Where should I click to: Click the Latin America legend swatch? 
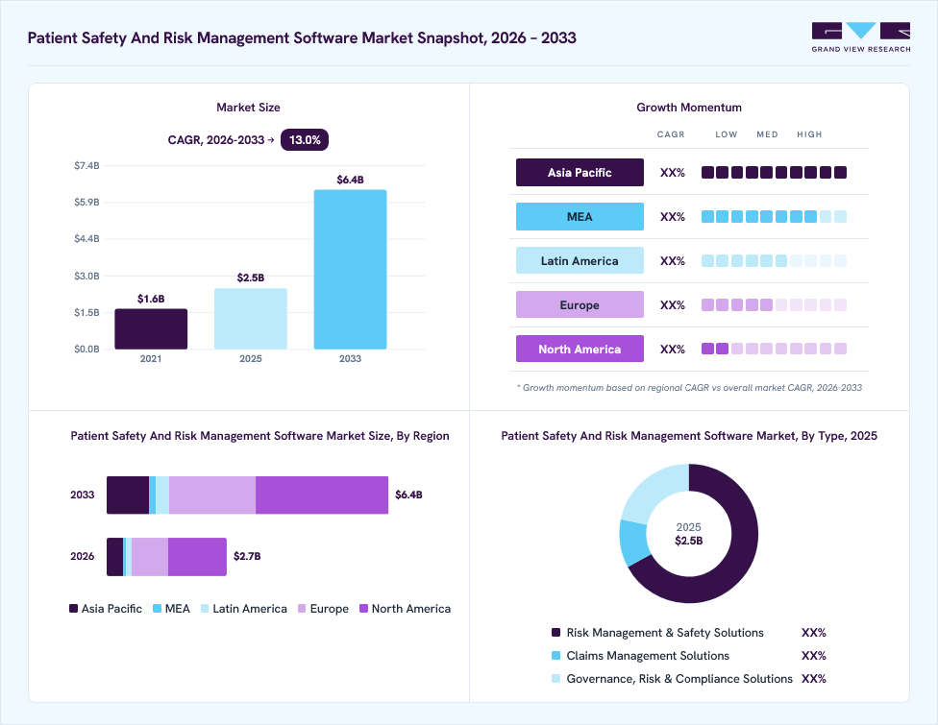click(205, 609)
